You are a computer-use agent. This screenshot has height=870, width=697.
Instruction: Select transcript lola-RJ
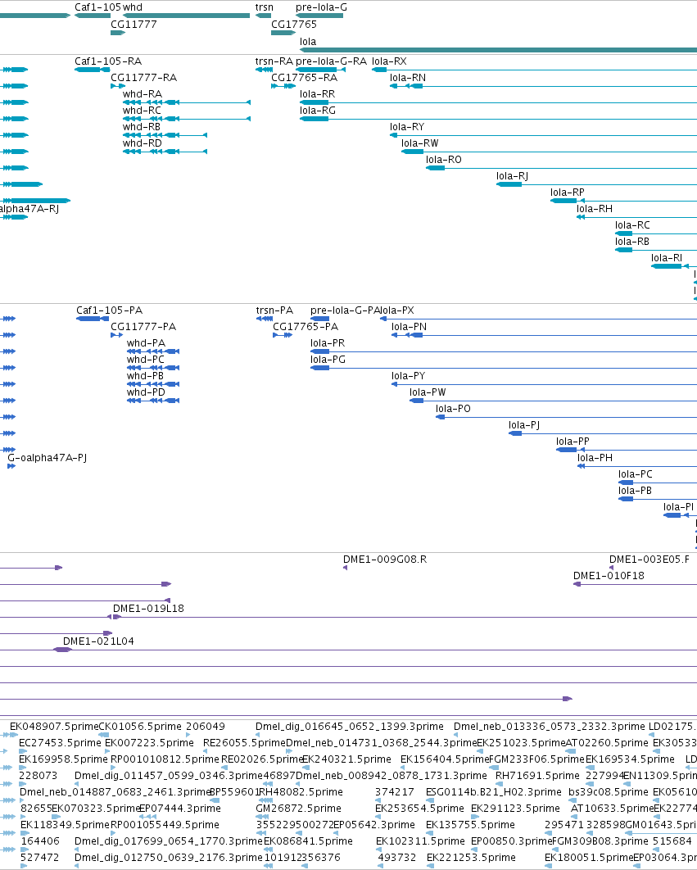512,176
